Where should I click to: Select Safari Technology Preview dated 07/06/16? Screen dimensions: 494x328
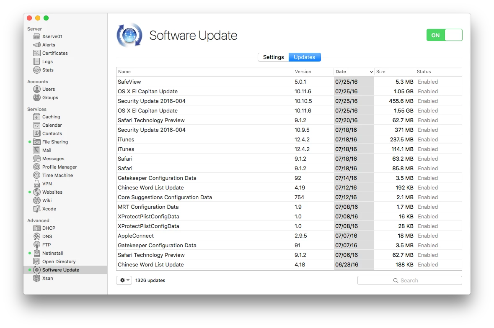[x=289, y=255]
